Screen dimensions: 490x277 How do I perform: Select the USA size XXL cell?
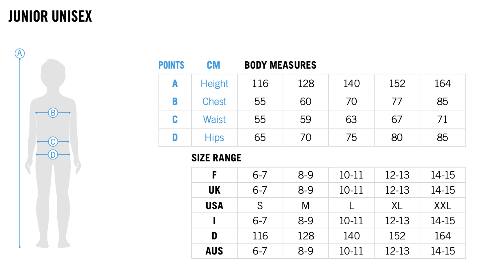[x=443, y=206]
